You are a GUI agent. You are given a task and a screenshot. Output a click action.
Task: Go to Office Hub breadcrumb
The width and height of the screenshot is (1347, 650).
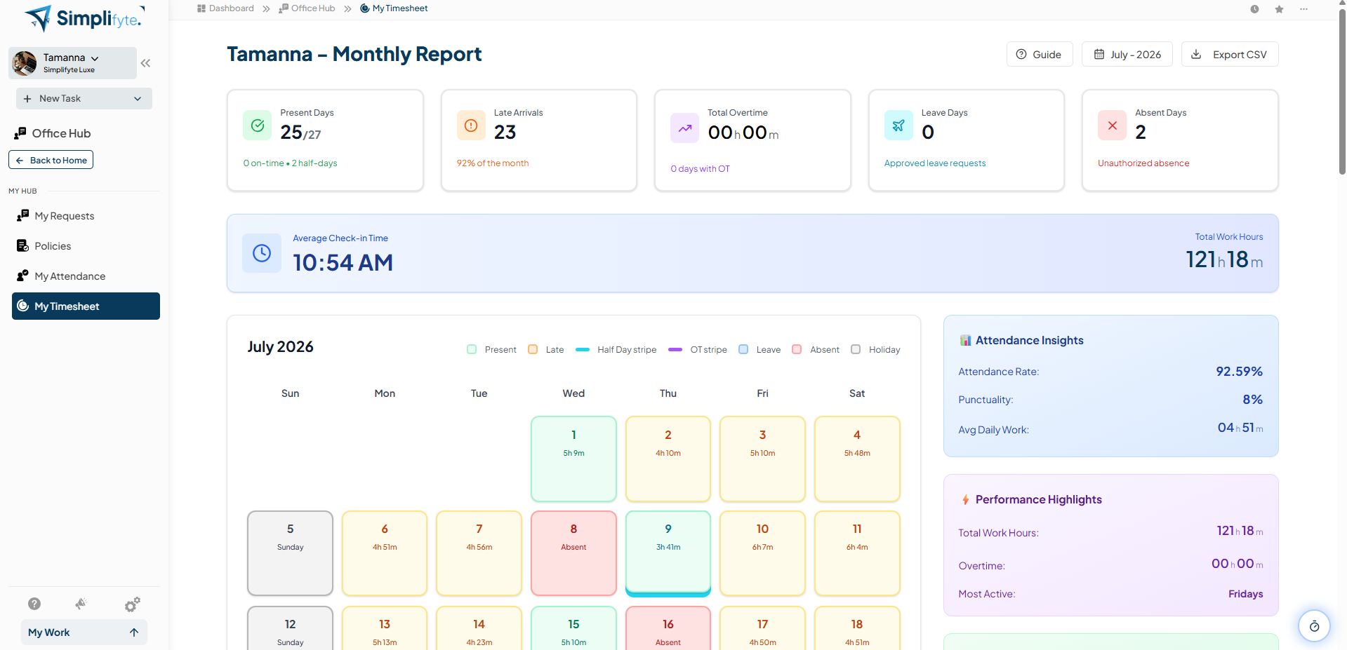click(x=307, y=8)
